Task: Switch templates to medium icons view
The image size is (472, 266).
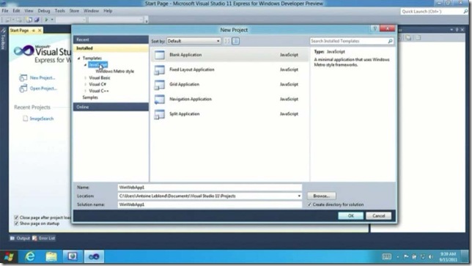Action: point(236,41)
